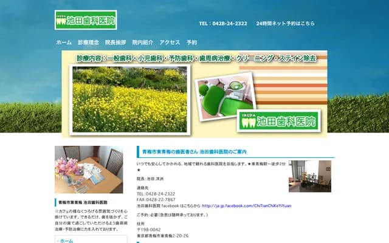Select 院内紹介 in the navigation bar

[142, 43]
